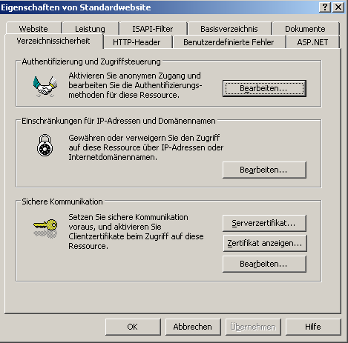Open Bearbeiten in Sichere Kommunikation section

click(264, 264)
